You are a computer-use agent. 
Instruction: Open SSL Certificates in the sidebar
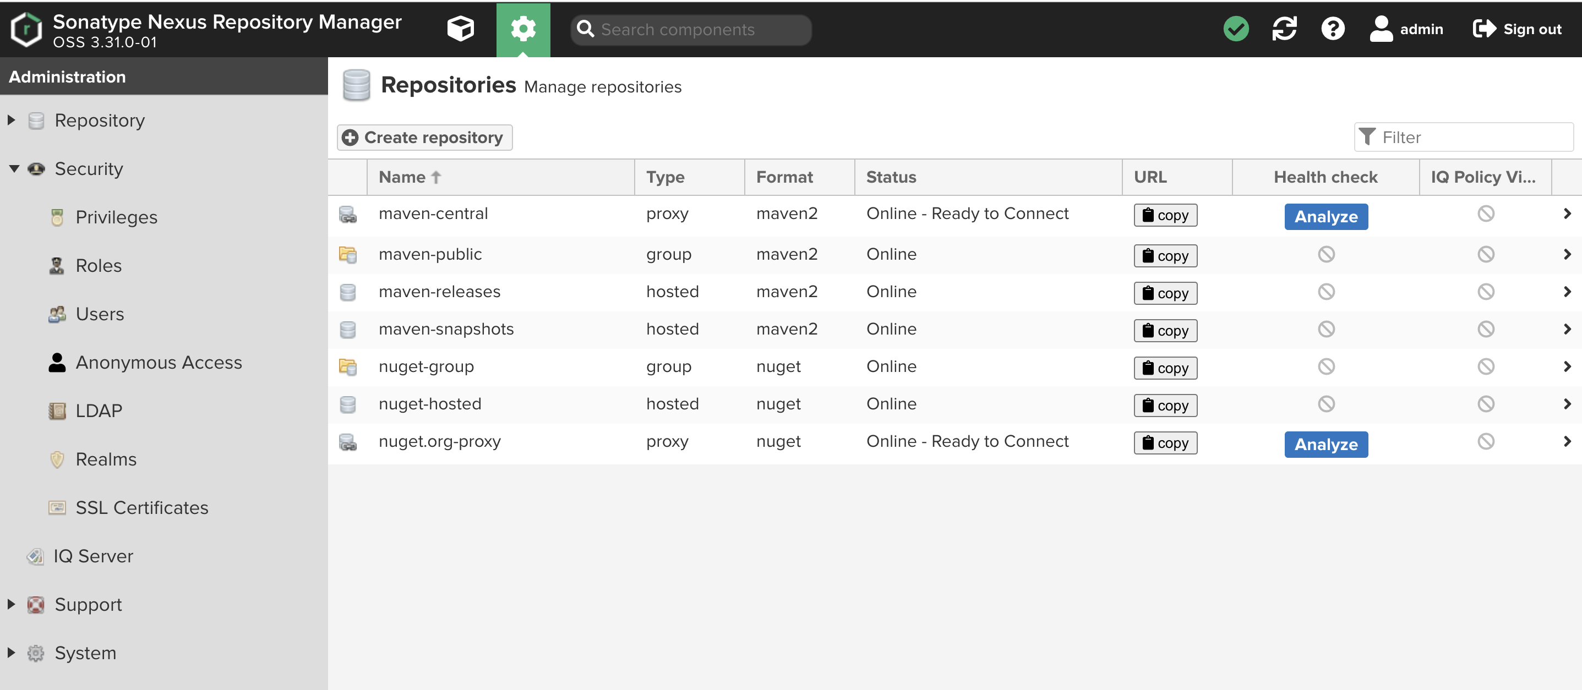[x=142, y=508]
